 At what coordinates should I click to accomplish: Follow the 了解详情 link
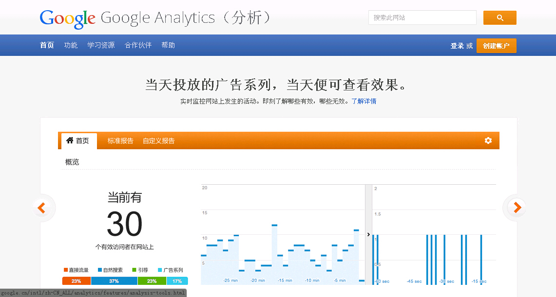coord(364,101)
